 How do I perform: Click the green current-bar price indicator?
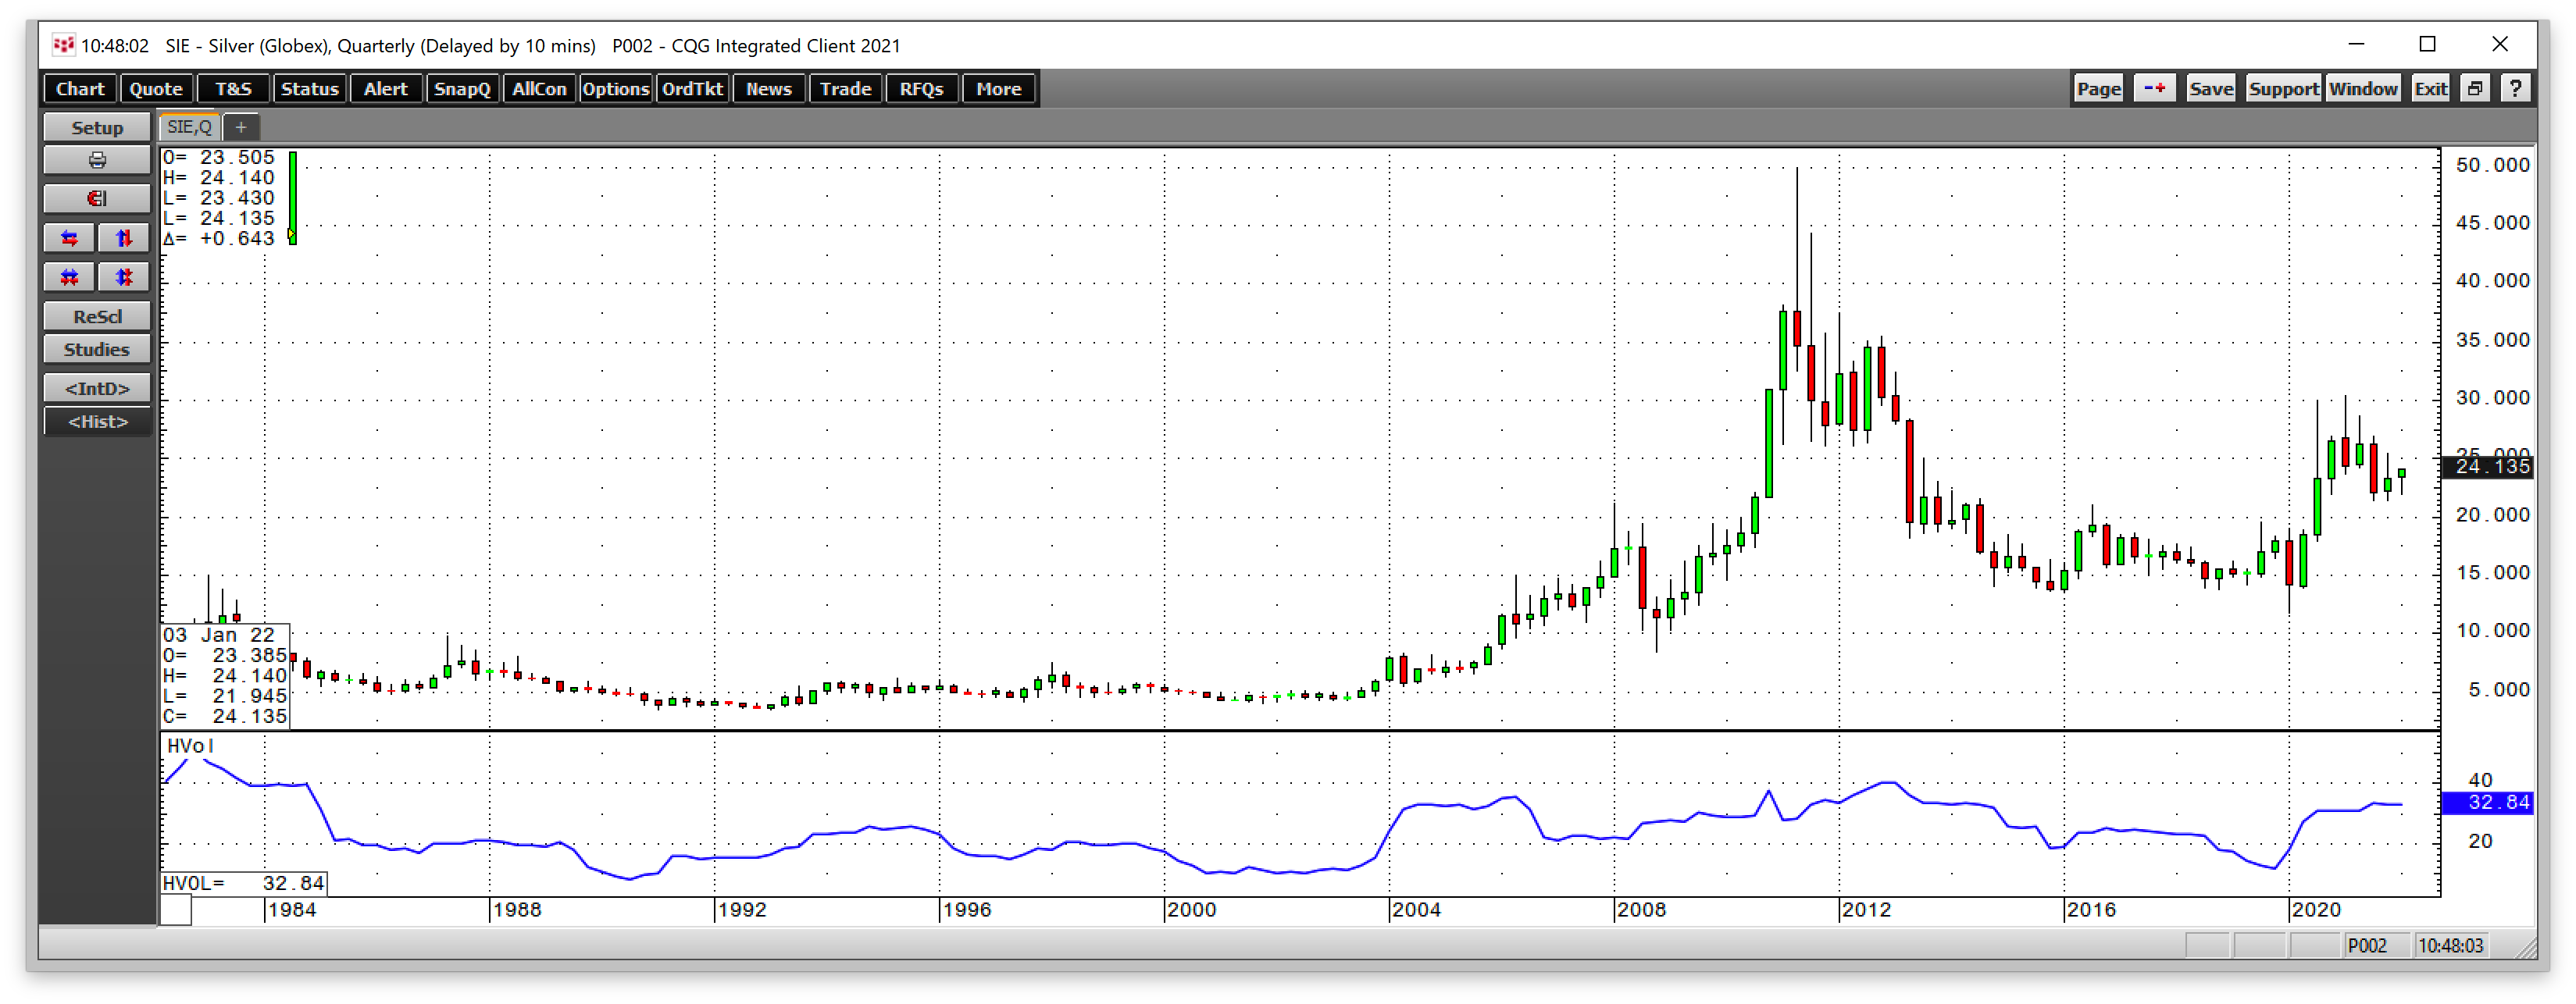click(293, 197)
